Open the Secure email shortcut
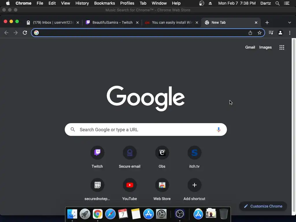Image resolution: width=296 pixels, height=222 pixels. [x=129, y=157]
